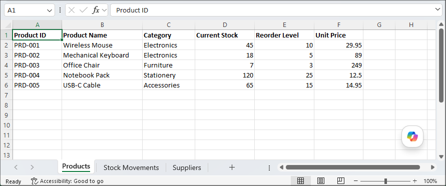The height and width of the screenshot is (186, 446).
Task: Switch to Normal view icon
Action: coord(301,181)
